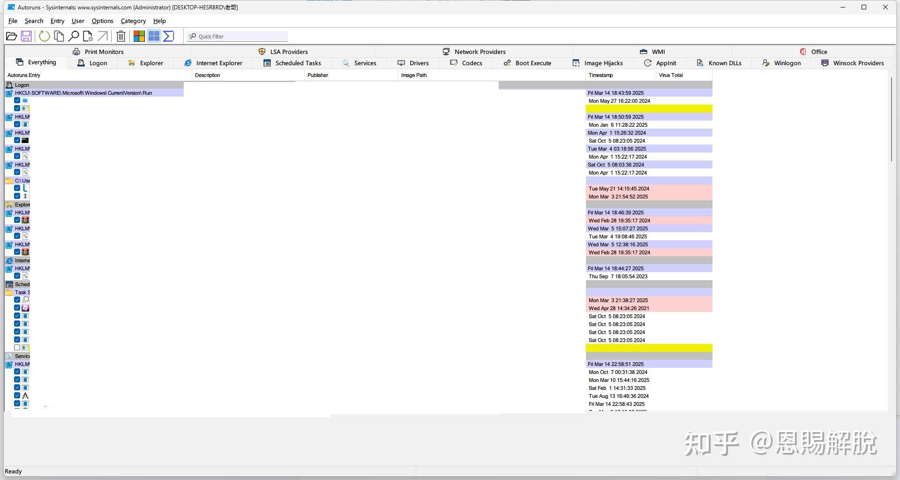Uncheck the entry dated Tue Mar 4 19:08:46 2025

(x=17, y=236)
